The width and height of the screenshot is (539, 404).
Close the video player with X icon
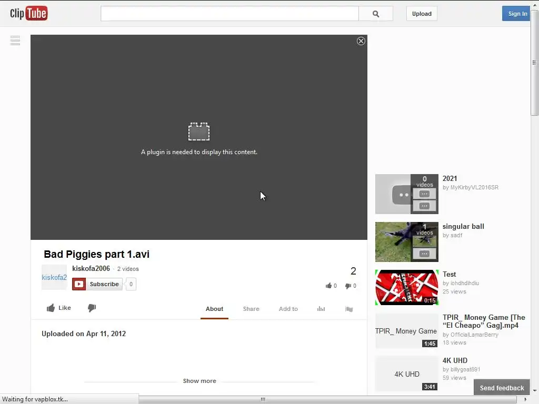(361, 41)
